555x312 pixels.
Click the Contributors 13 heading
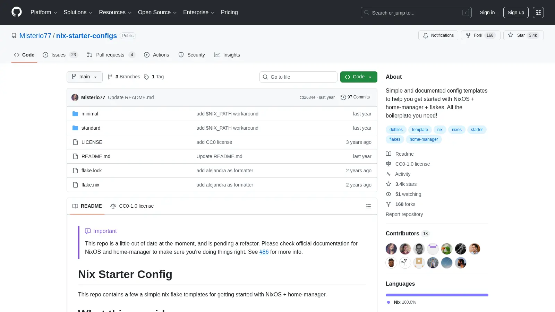click(x=408, y=233)
